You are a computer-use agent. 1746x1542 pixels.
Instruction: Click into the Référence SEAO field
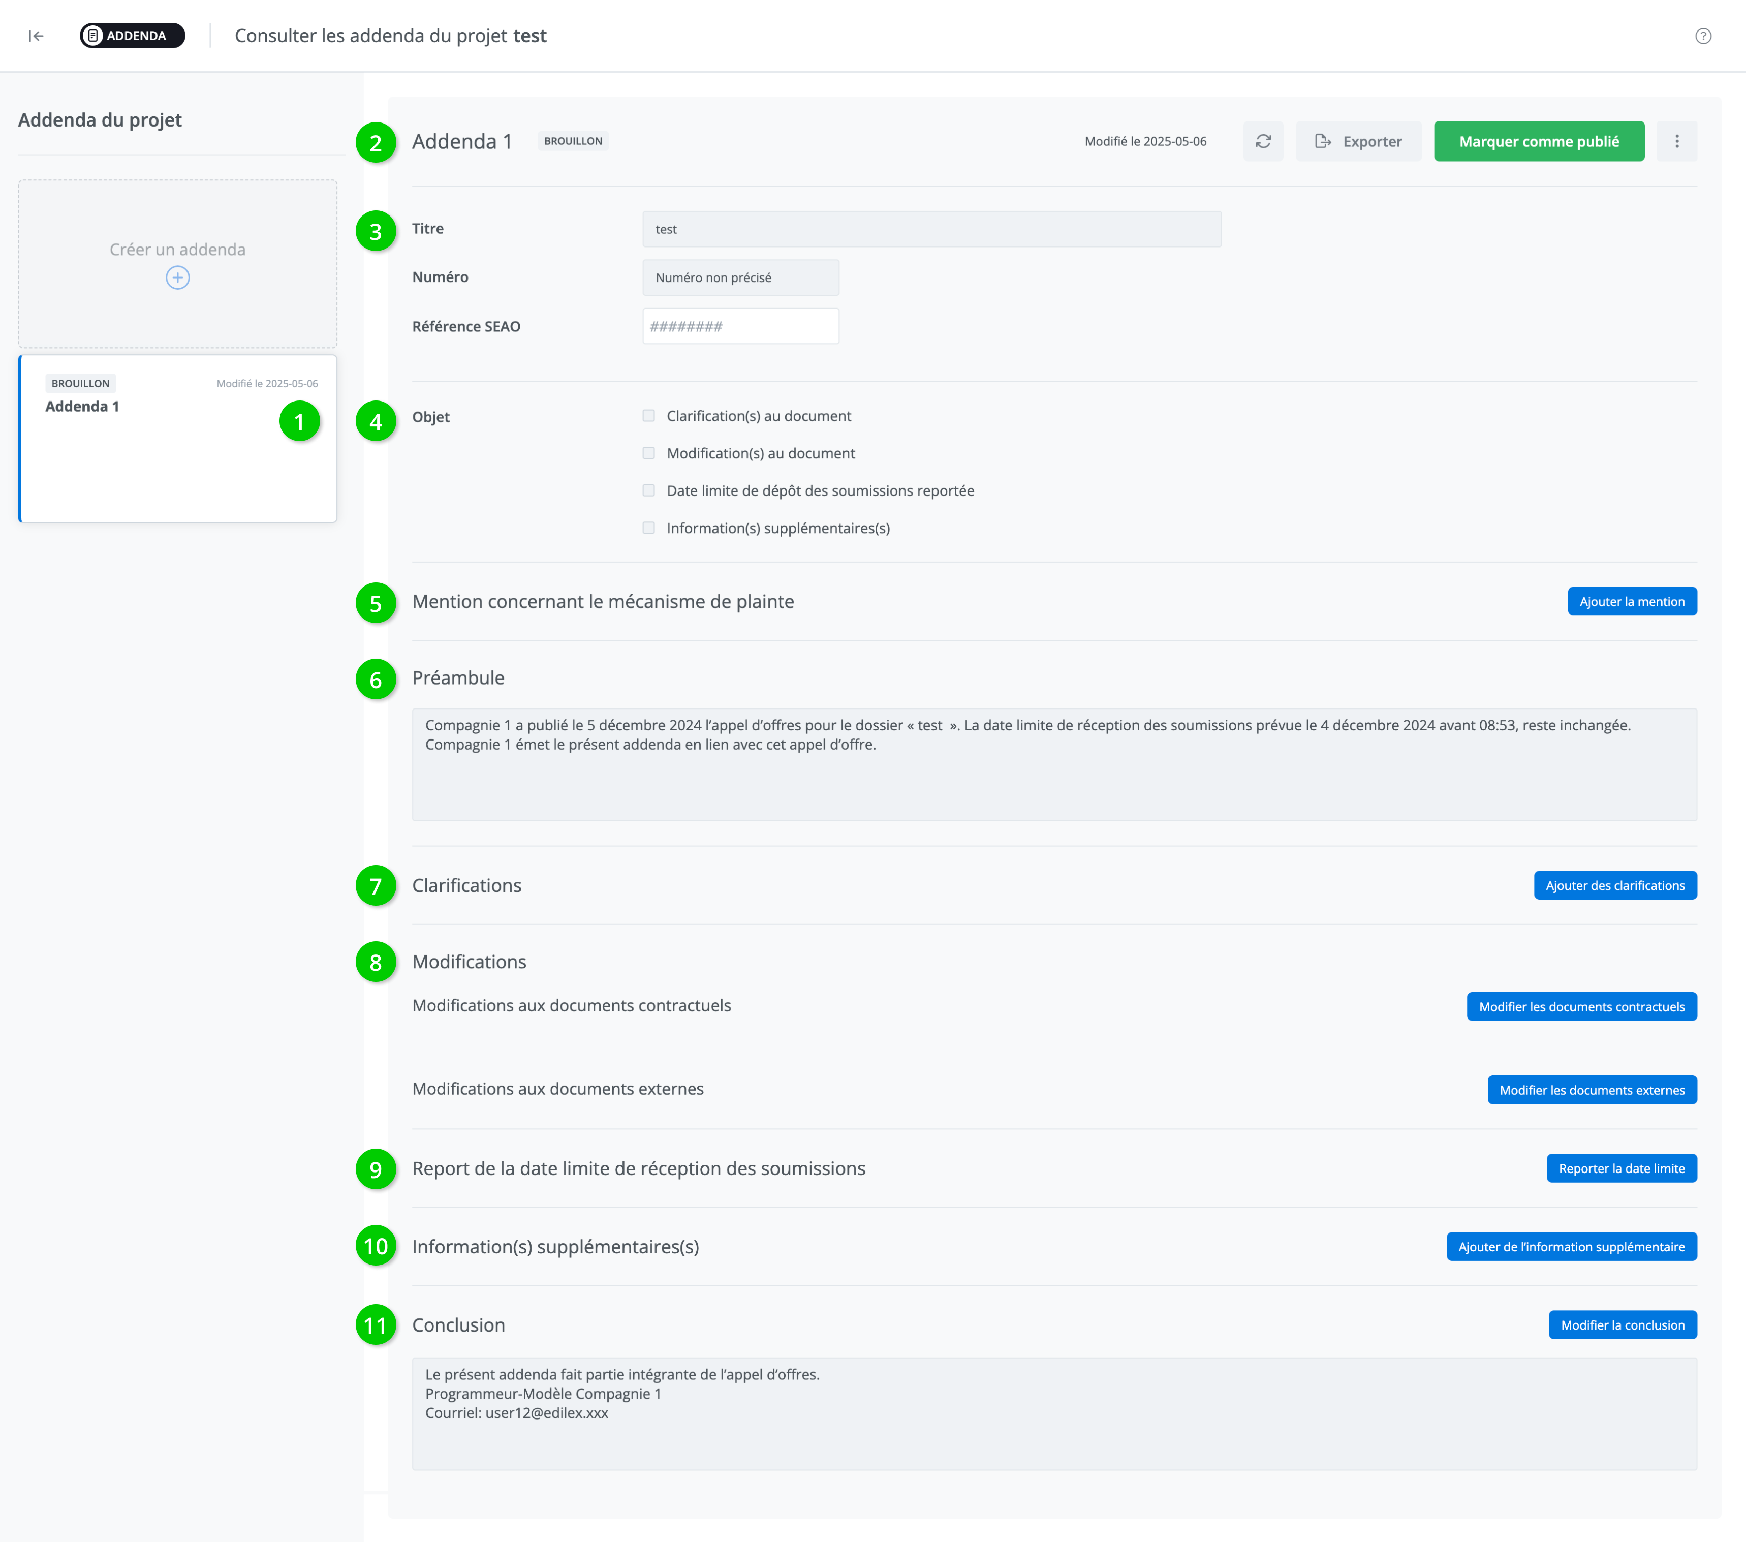[x=740, y=326]
